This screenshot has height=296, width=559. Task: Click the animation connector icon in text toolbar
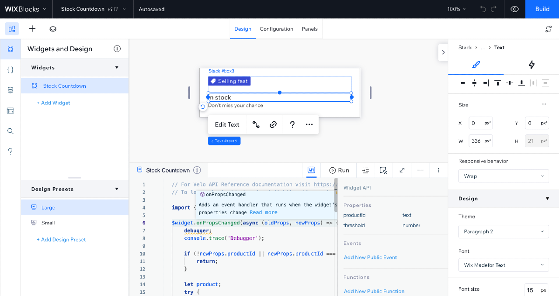pos(256,125)
